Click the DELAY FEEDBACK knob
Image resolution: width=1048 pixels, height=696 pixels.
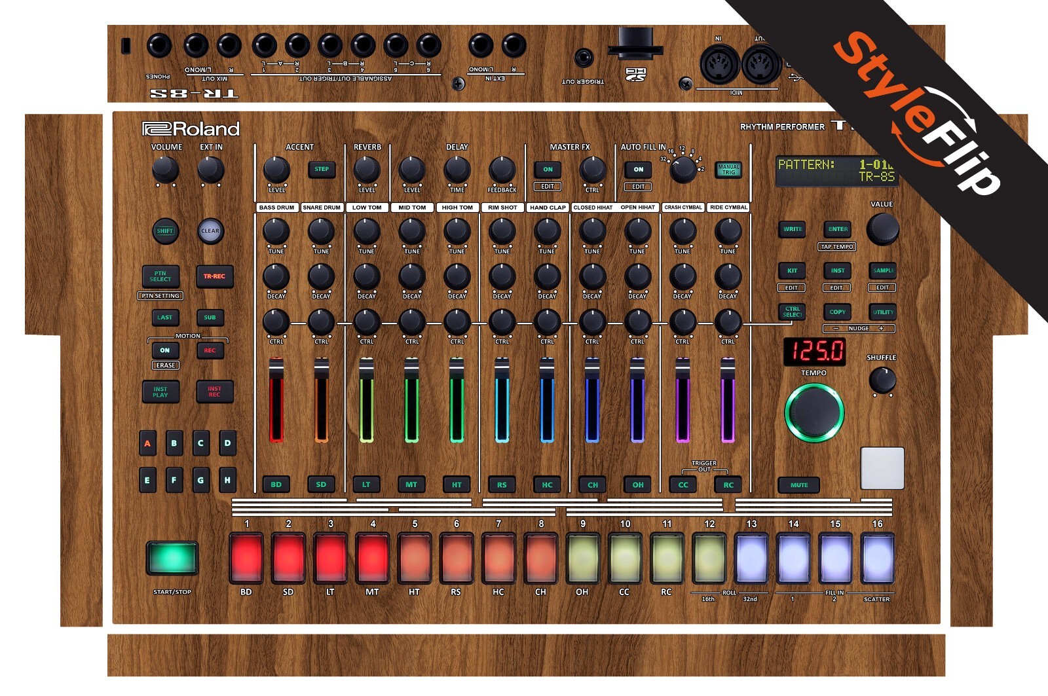(502, 170)
